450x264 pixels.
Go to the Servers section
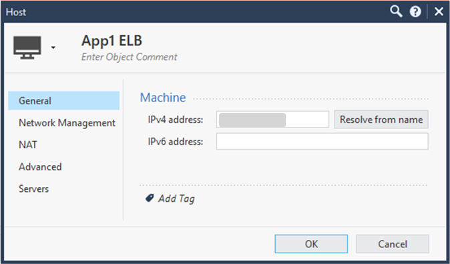pos(34,188)
